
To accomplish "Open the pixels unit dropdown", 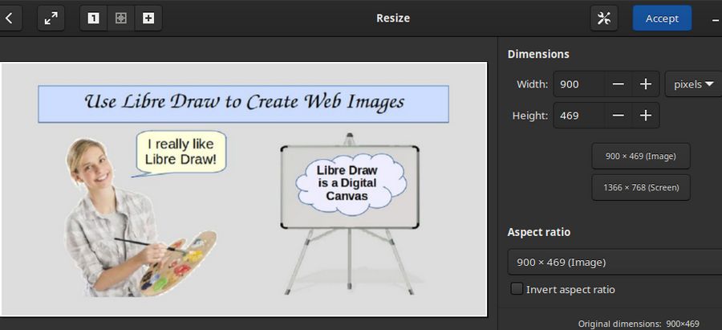I will pyautogui.click(x=693, y=84).
